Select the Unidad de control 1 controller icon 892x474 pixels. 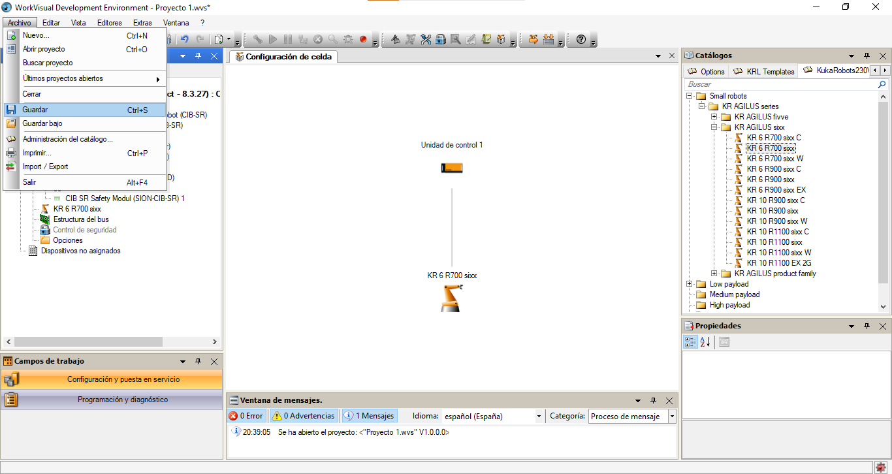[x=451, y=168]
